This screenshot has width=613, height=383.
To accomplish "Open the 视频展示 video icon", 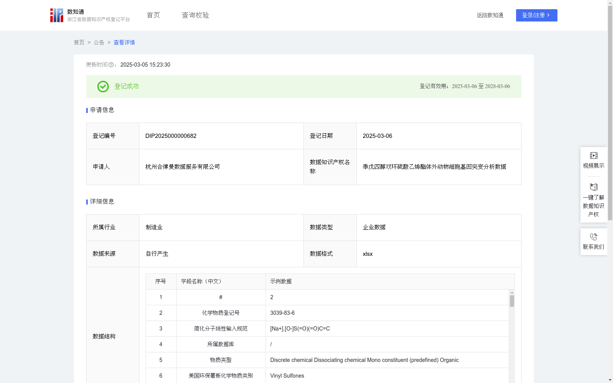I will pos(593,155).
